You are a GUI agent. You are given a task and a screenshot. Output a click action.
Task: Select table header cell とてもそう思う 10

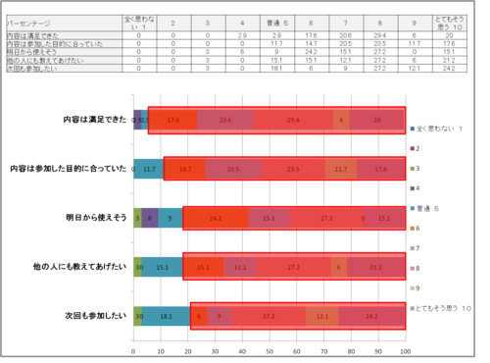tap(450, 23)
